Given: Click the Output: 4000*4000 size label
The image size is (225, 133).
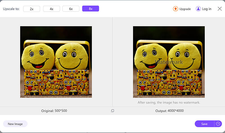Looking at the screenshot, I should tap(169, 111).
